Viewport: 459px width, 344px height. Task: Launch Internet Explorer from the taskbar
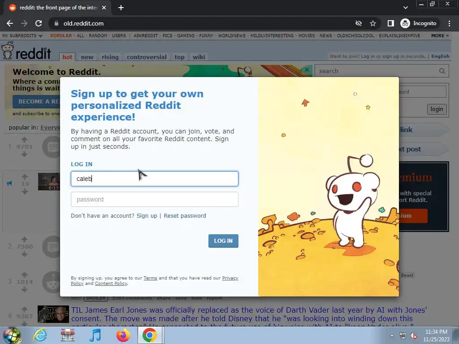[x=40, y=335]
